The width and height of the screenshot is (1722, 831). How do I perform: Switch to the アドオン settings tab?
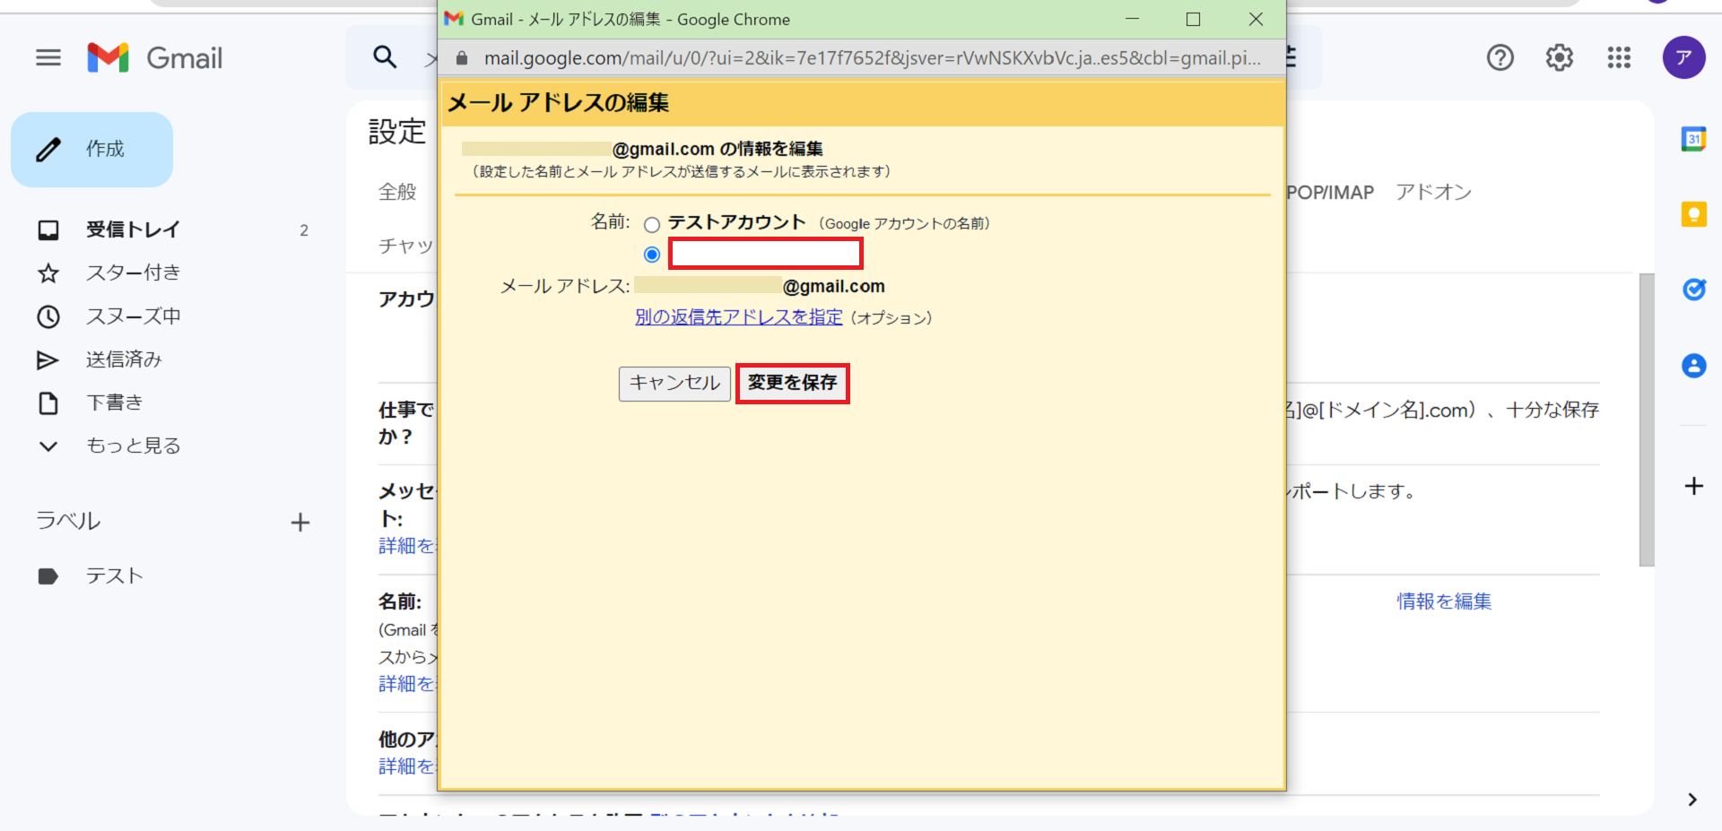pos(1433,193)
